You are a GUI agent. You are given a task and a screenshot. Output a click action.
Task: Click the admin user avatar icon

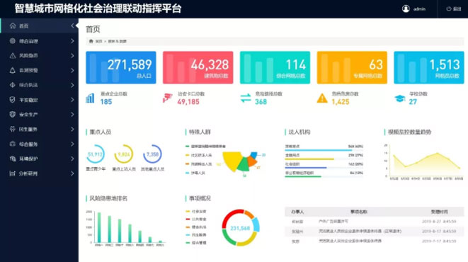click(x=406, y=8)
